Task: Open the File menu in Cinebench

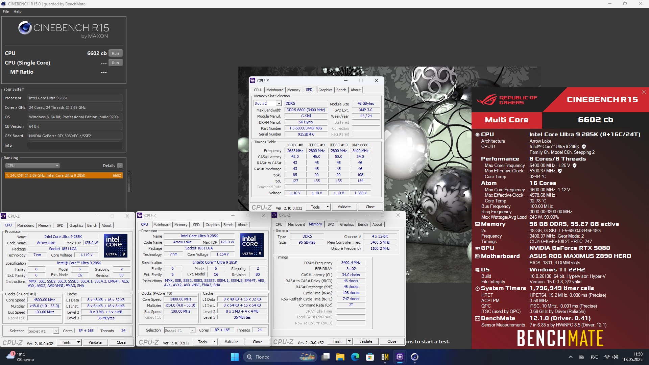Action: point(6,11)
